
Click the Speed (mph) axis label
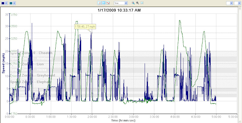tap(3, 64)
